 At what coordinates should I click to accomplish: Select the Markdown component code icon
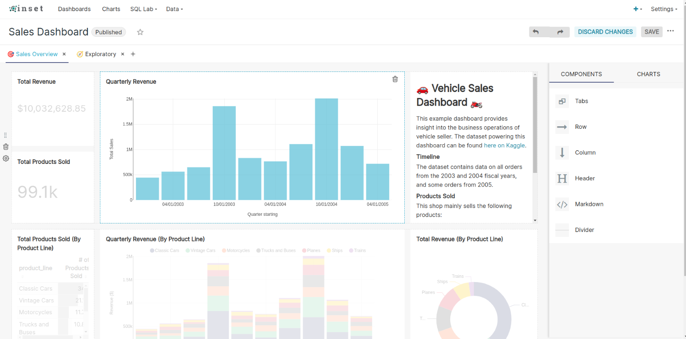coord(562,204)
